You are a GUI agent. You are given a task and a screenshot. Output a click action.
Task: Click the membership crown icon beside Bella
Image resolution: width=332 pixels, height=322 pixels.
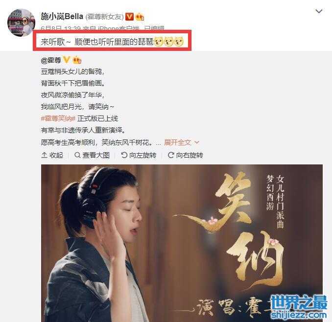pyautogui.click(x=140, y=17)
